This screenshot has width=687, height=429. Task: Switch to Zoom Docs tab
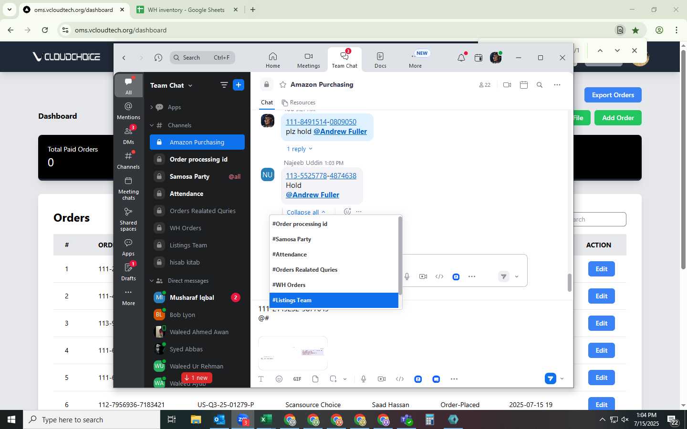pos(380,60)
